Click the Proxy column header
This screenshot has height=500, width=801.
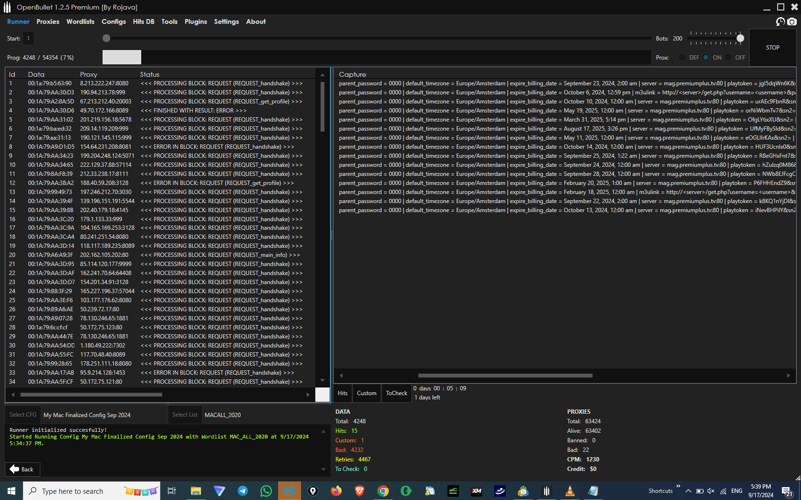89,74
